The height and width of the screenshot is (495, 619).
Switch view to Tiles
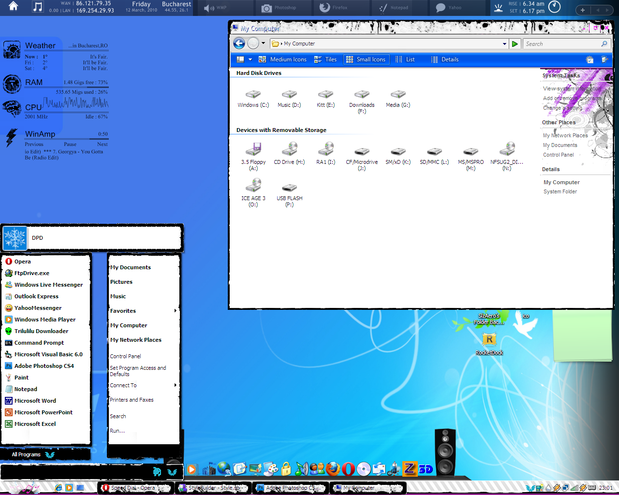325,59
